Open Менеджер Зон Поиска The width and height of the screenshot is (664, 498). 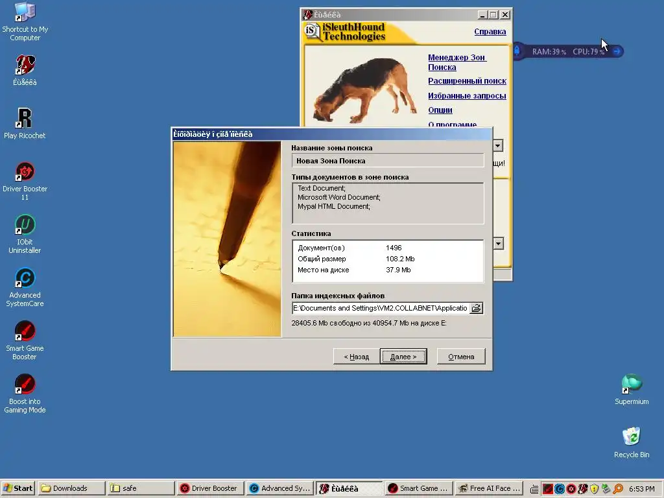pos(457,62)
